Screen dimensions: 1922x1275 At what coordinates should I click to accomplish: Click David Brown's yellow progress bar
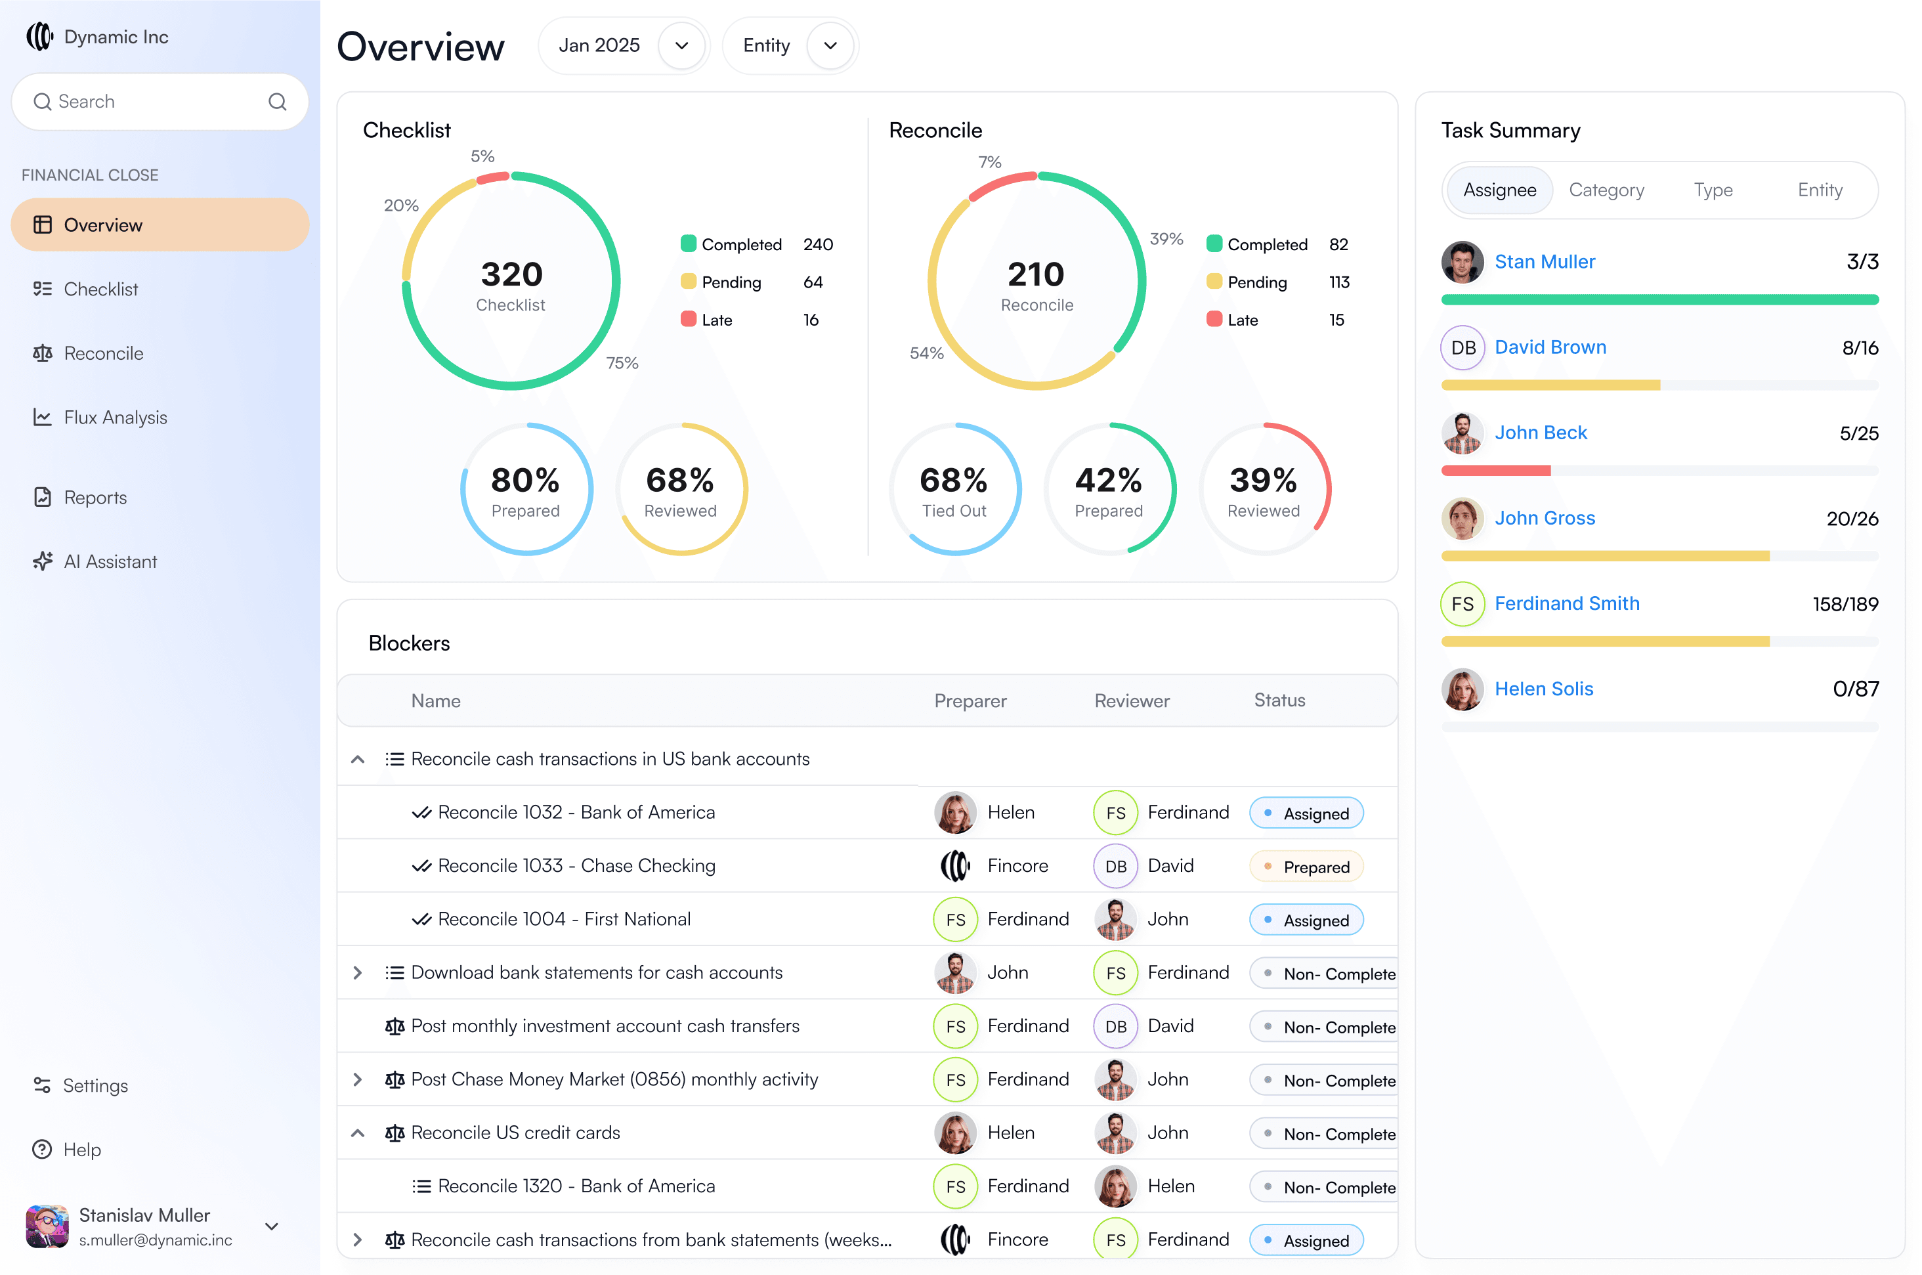[x=1550, y=385]
